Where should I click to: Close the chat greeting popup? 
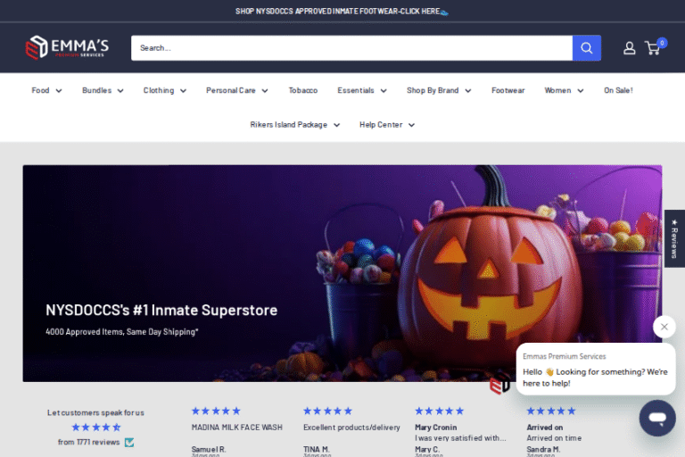click(x=664, y=327)
